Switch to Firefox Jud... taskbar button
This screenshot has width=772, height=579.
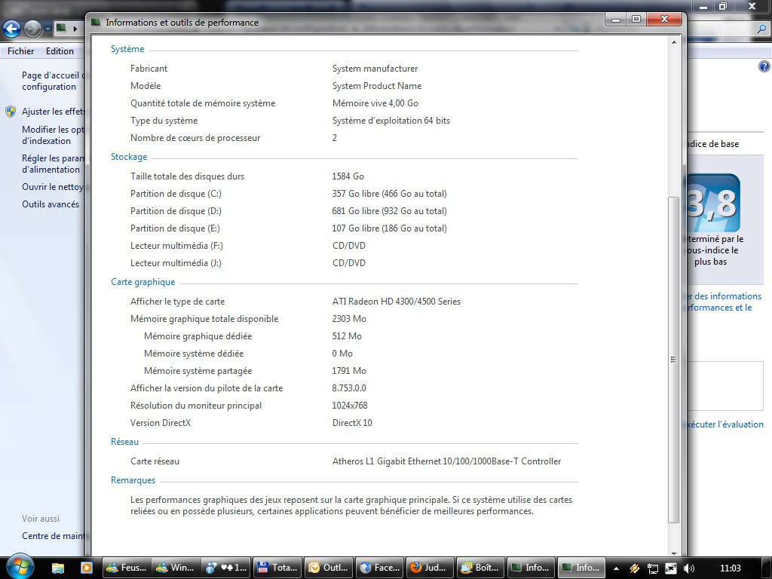pyautogui.click(x=430, y=568)
